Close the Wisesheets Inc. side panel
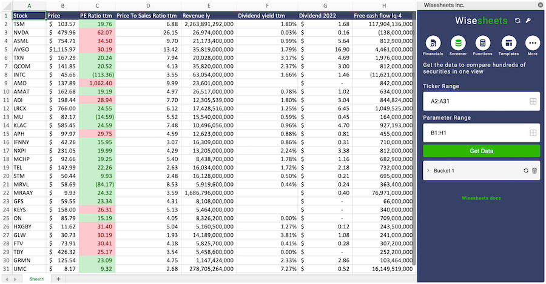Screen dimensions: 546x284 (540, 5)
